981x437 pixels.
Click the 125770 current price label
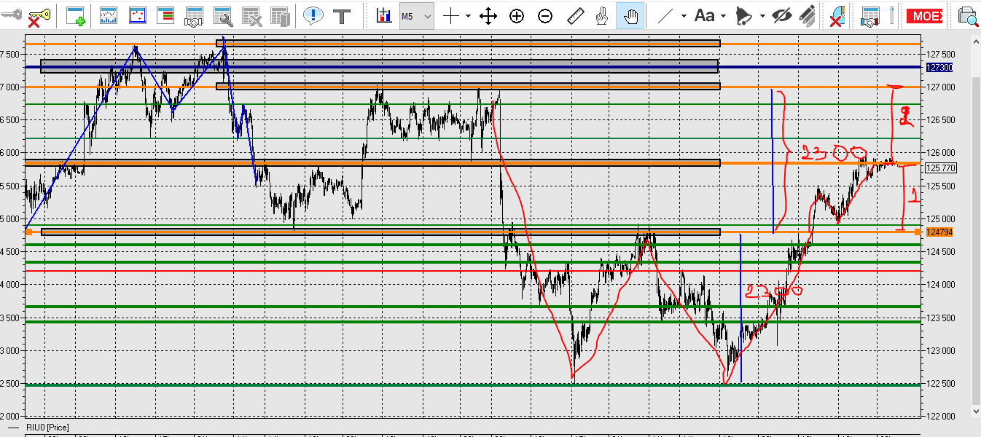(x=939, y=168)
